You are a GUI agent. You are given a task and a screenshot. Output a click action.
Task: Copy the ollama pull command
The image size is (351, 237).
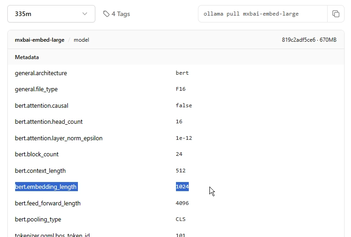[335, 14]
